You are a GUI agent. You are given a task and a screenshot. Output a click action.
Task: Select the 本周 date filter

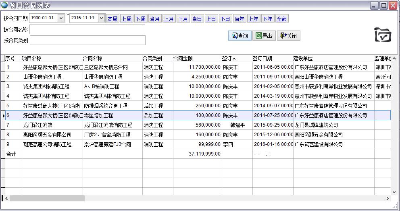[x=112, y=19]
